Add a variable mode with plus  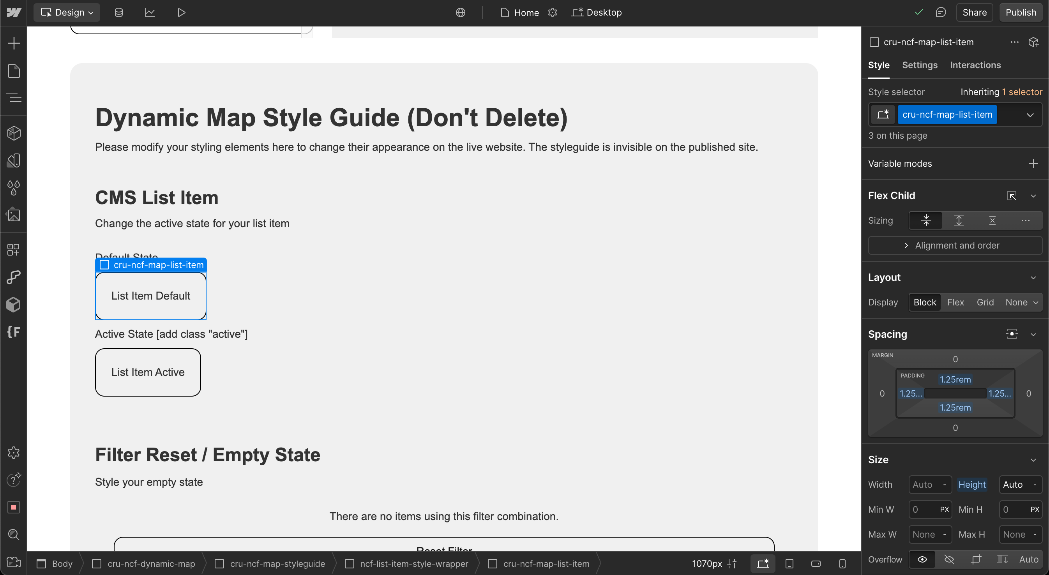pos(1033,164)
